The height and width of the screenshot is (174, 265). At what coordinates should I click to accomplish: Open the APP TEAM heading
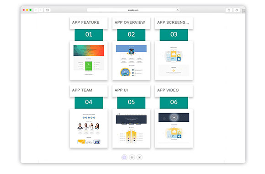point(82,90)
